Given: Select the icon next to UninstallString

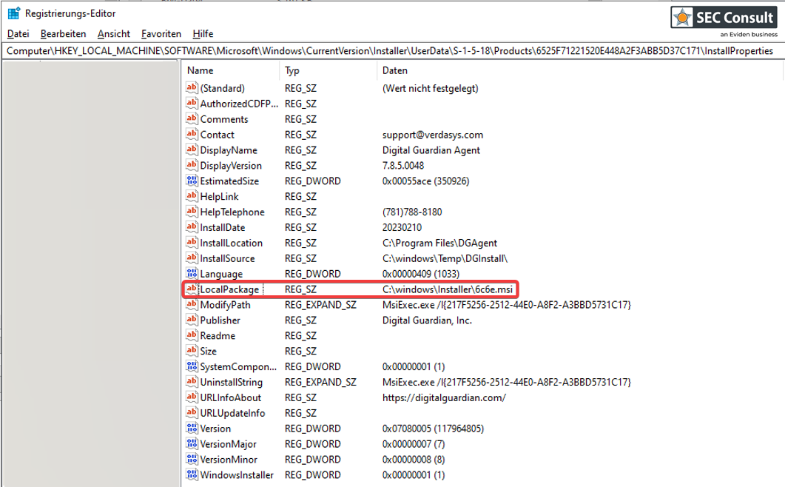Looking at the screenshot, I should click(192, 383).
